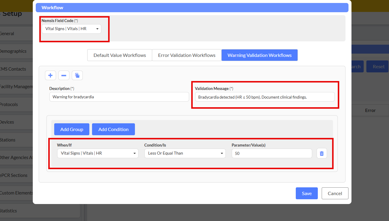Viewport: 389px width, 221px height.
Task: Cancel the workflow dialog
Action: click(x=335, y=193)
